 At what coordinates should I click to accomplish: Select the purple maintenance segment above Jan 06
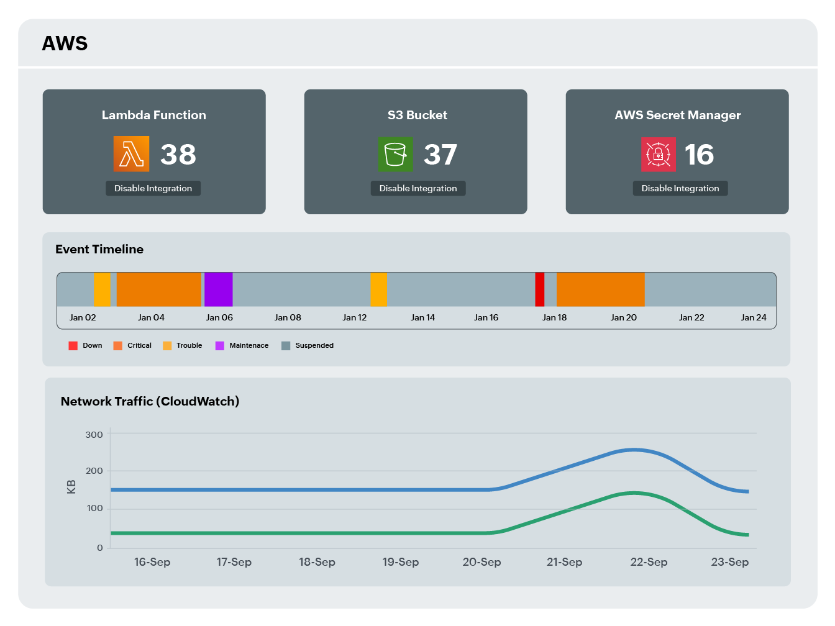(x=219, y=289)
